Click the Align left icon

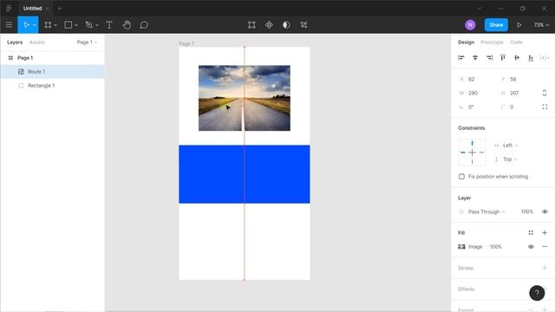(460, 58)
